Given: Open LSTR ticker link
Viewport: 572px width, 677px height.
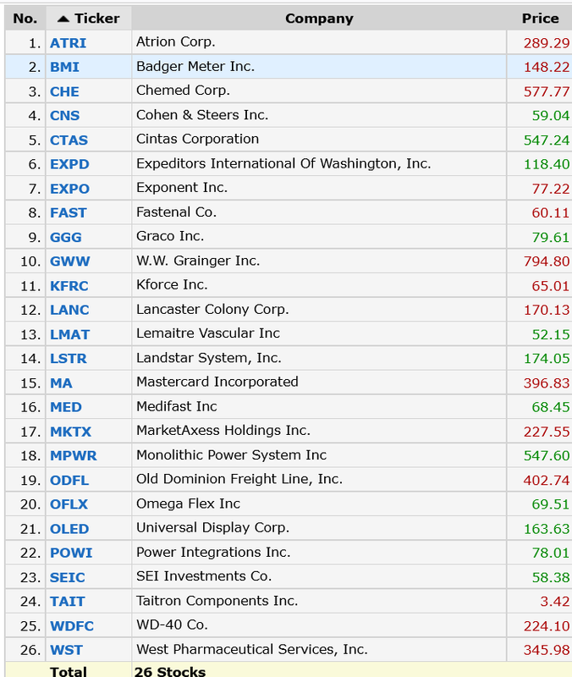Looking at the screenshot, I should (x=69, y=359).
